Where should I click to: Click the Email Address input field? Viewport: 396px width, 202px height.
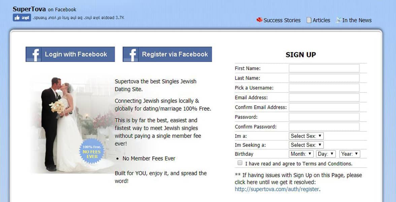pos(324,98)
